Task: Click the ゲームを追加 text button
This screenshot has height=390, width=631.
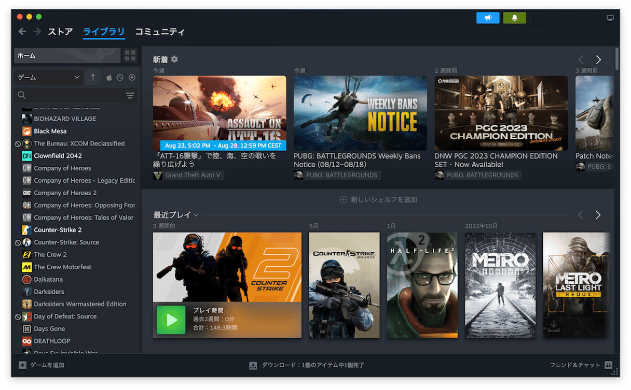Action: [x=47, y=365]
